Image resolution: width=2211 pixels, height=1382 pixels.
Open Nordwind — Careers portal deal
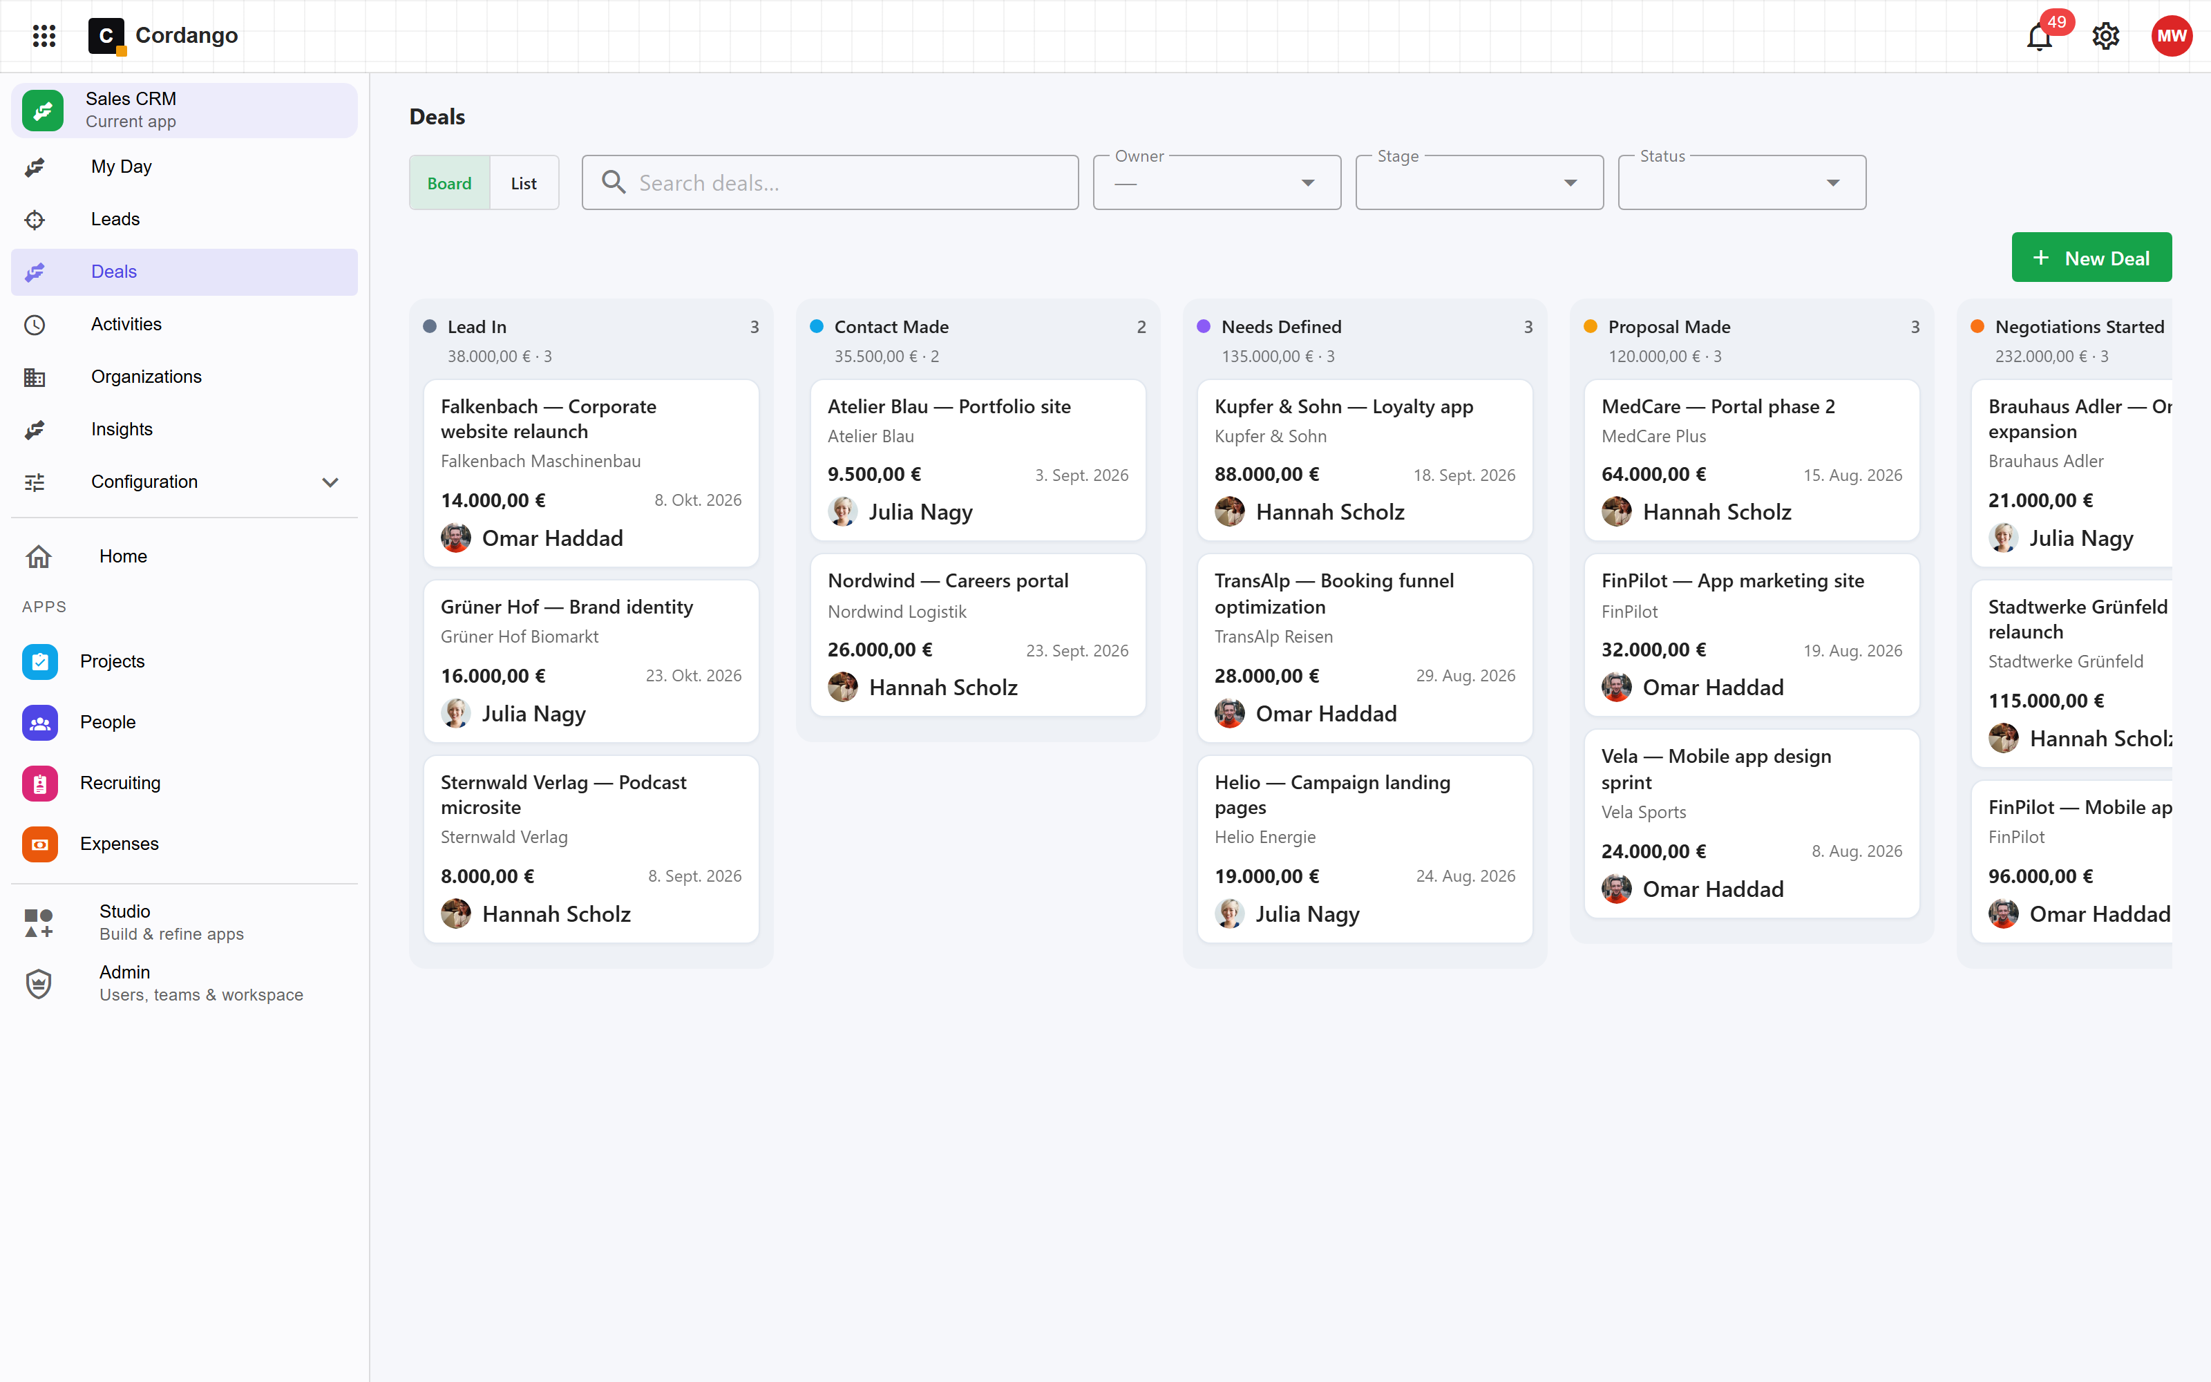[x=978, y=635]
